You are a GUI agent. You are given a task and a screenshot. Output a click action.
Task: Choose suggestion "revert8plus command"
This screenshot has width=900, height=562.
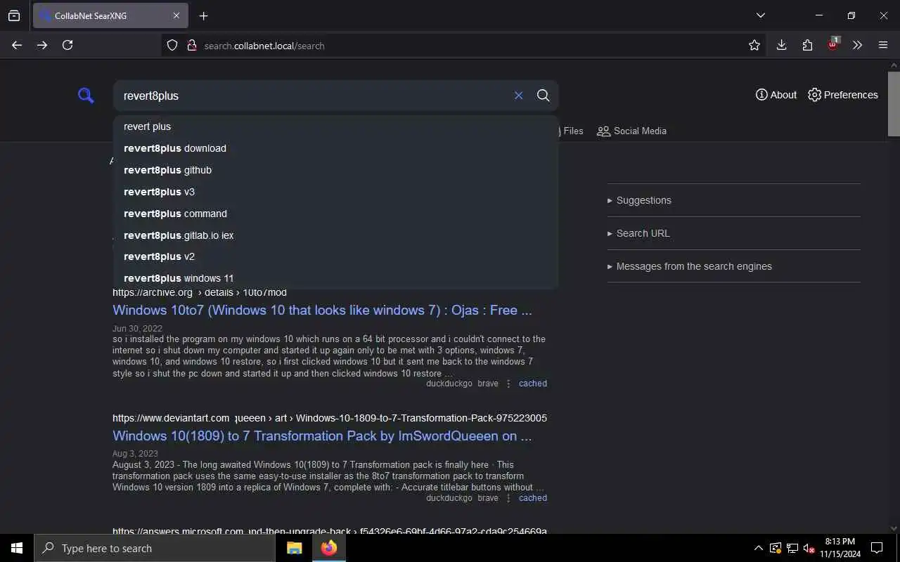pyautogui.click(x=335, y=214)
